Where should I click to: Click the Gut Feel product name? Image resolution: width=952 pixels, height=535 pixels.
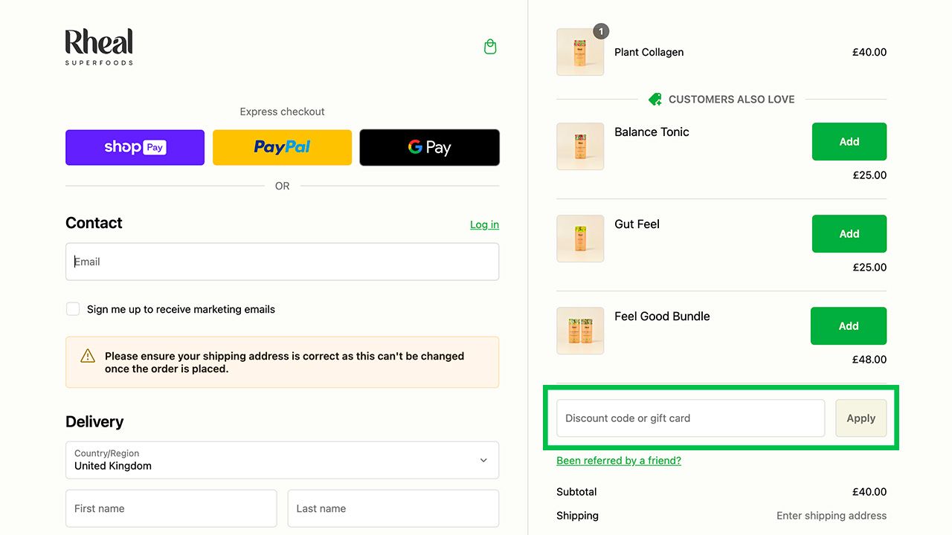coord(637,224)
